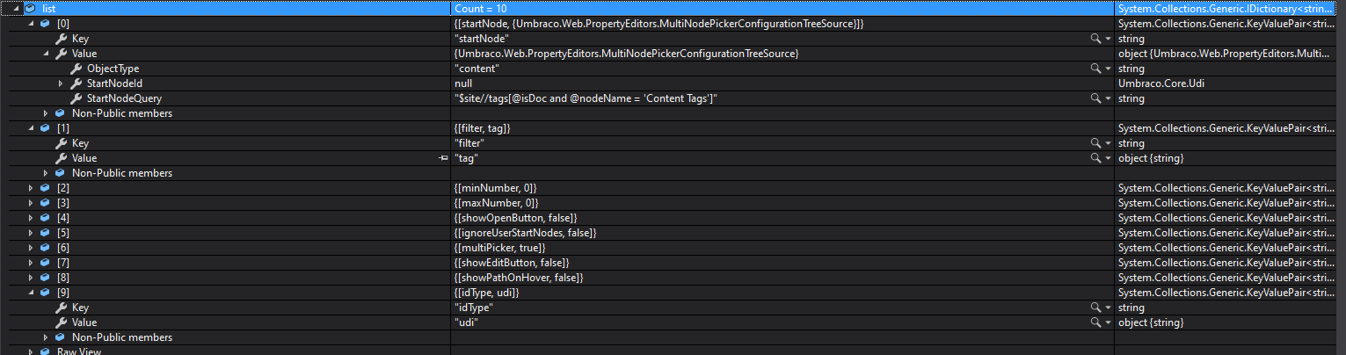Viewport: 1346px width, 355px height.
Task: Select the {[maxNumber, 0]} value cell
Action: [x=782, y=203]
